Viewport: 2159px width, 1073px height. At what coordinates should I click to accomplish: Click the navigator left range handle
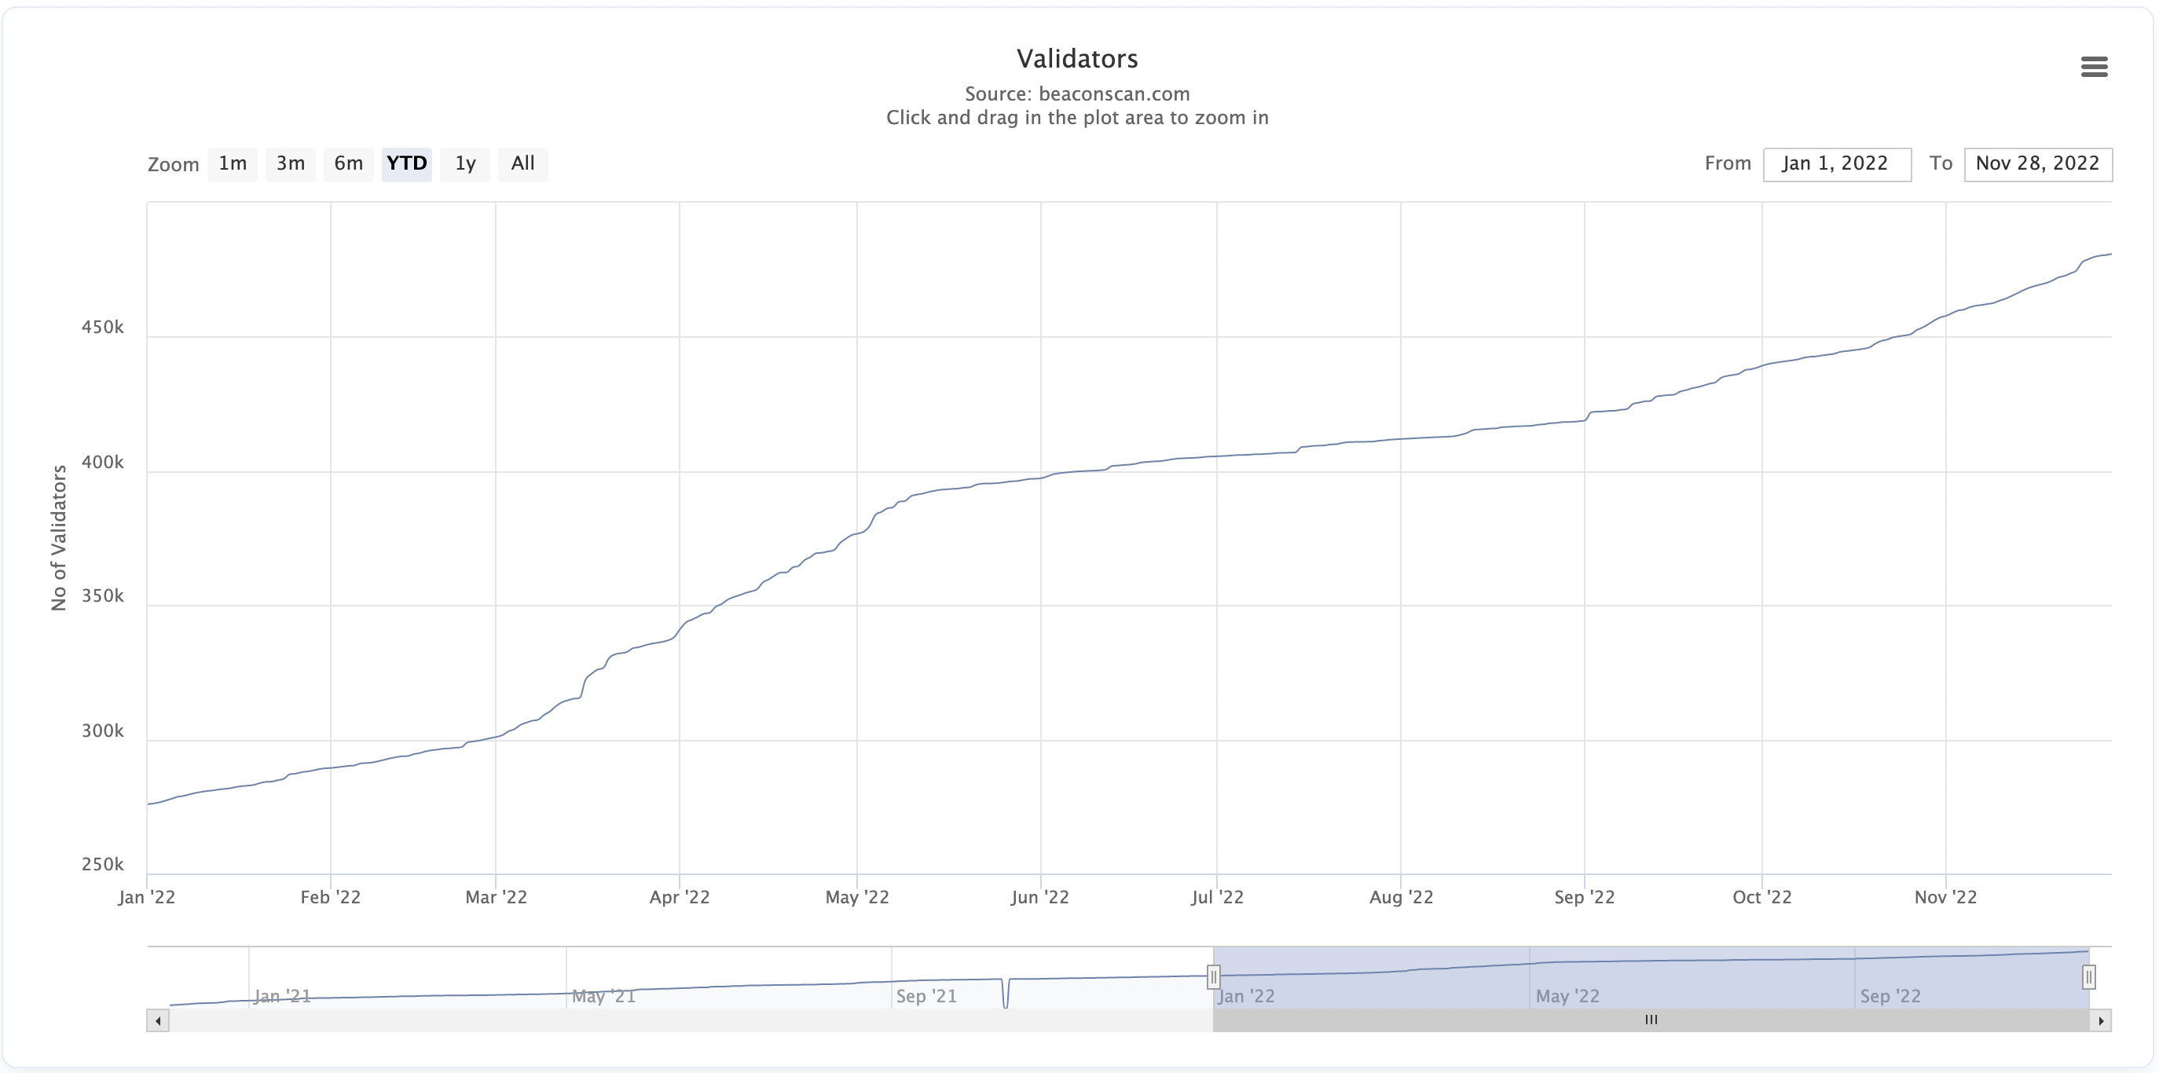(1213, 976)
